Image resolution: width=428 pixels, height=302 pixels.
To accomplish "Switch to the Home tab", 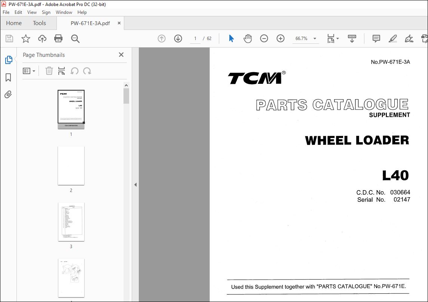I will click(14, 23).
